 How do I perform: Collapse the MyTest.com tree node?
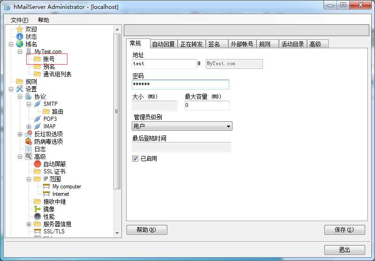pyautogui.click(x=20, y=52)
